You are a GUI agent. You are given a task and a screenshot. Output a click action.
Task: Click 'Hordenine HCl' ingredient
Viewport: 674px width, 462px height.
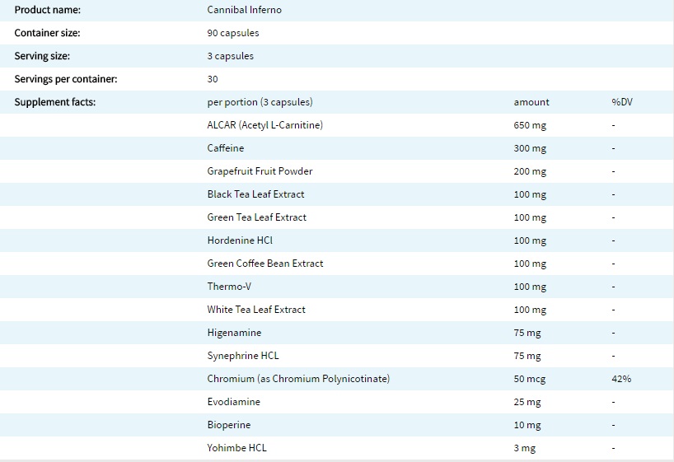click(x=240, y=240)
